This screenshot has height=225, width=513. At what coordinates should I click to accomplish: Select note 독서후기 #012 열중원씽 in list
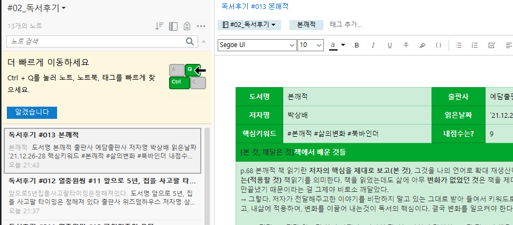coord(102,196)
